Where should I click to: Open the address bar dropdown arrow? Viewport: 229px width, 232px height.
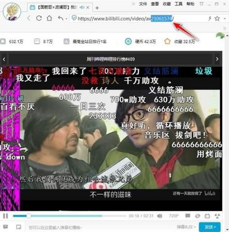pyautogui.click(x=225, y=19)
